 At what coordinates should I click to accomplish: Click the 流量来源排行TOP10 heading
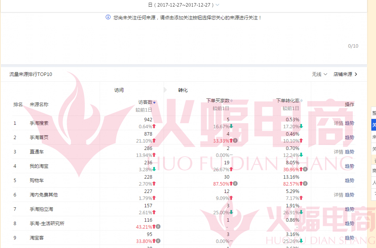click(x=31, y=74)
